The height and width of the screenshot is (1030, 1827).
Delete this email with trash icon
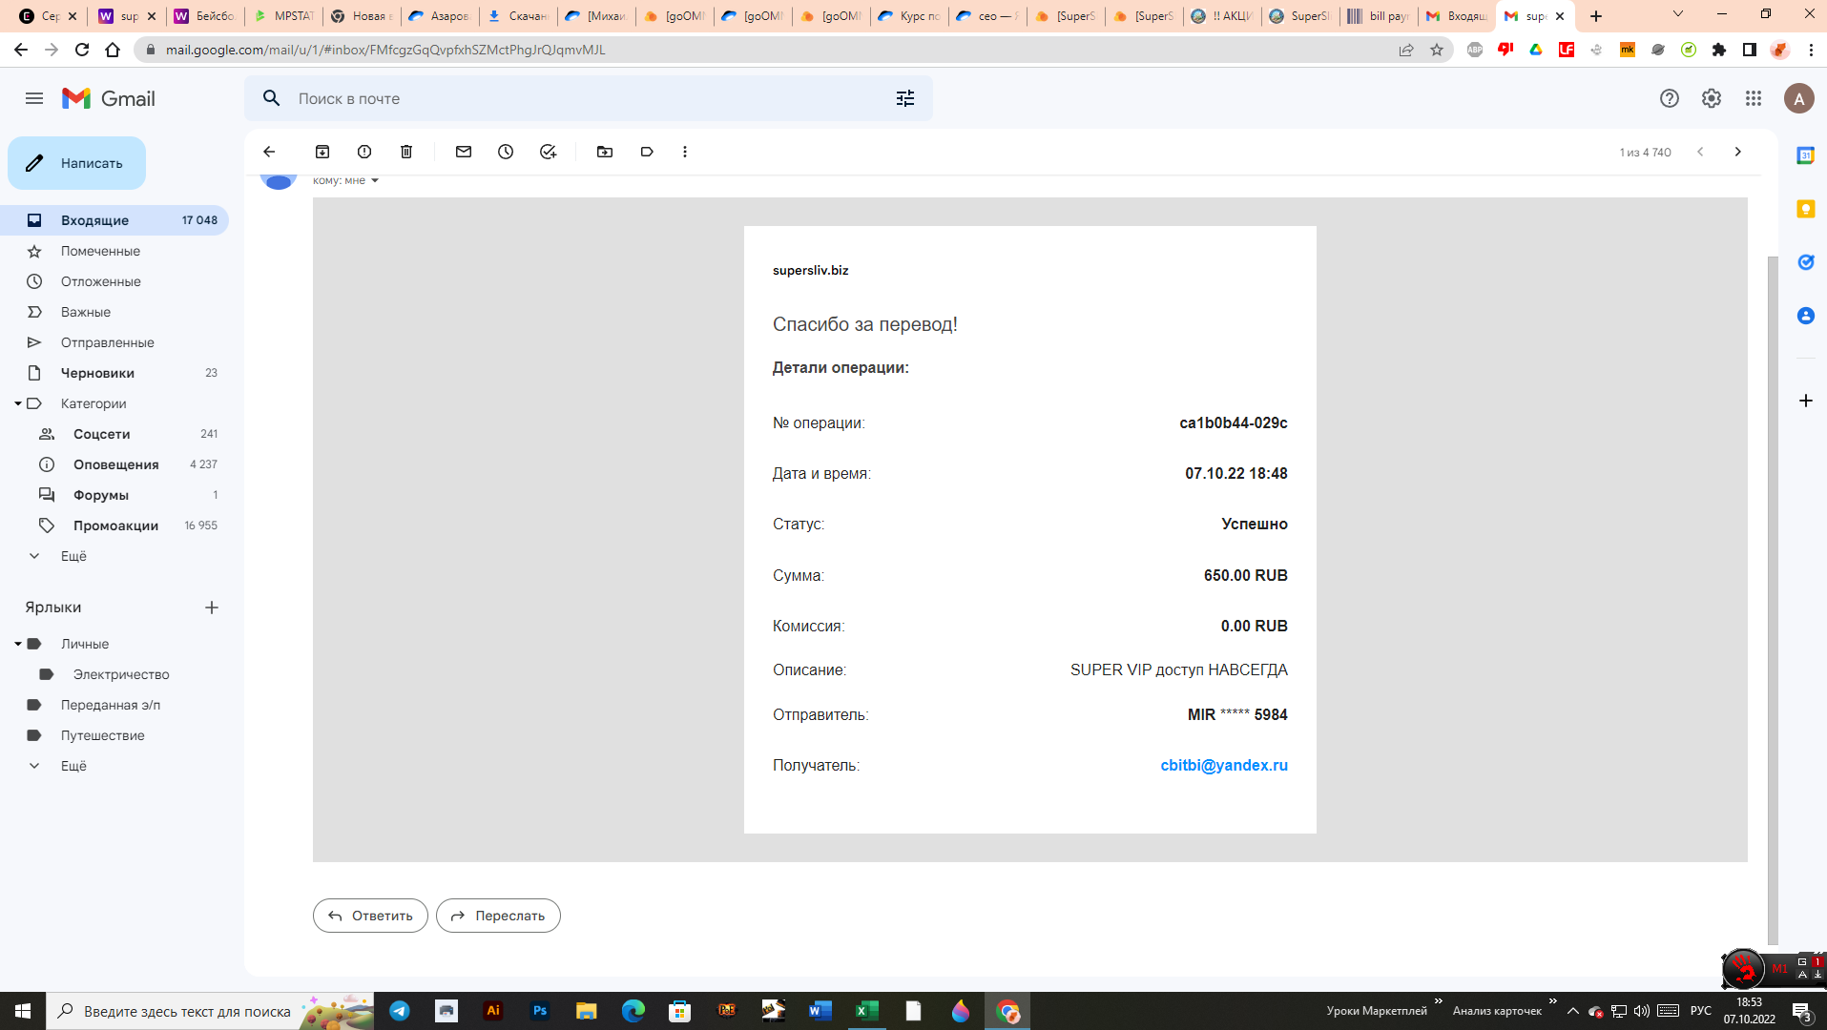point(406,152)
